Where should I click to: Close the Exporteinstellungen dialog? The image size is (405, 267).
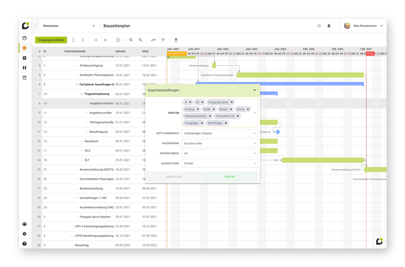coord(255,90)
